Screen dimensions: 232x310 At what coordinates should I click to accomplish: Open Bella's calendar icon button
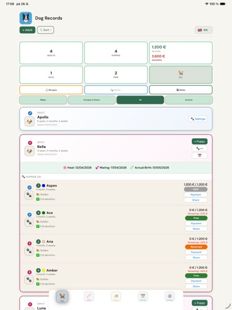coord(200,156)
